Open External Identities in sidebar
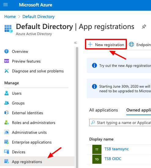The width and height of the screenshot is (151, 168). (x=27, y=113)
